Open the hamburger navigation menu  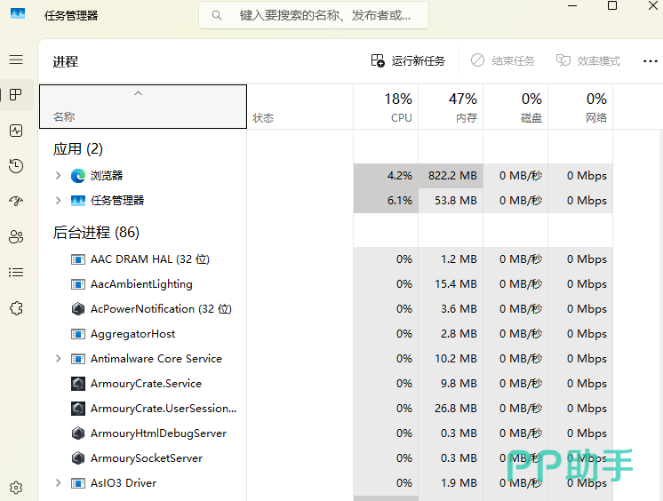click(16, 60)
